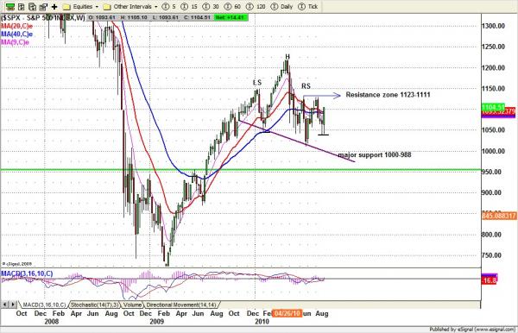Switch to the 15 minute interval
518x333 pixels.
point(189,7)
